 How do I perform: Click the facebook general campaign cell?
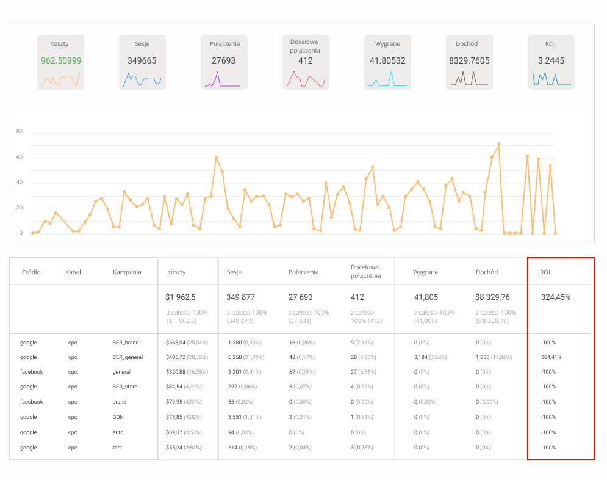tap(121, 372)
